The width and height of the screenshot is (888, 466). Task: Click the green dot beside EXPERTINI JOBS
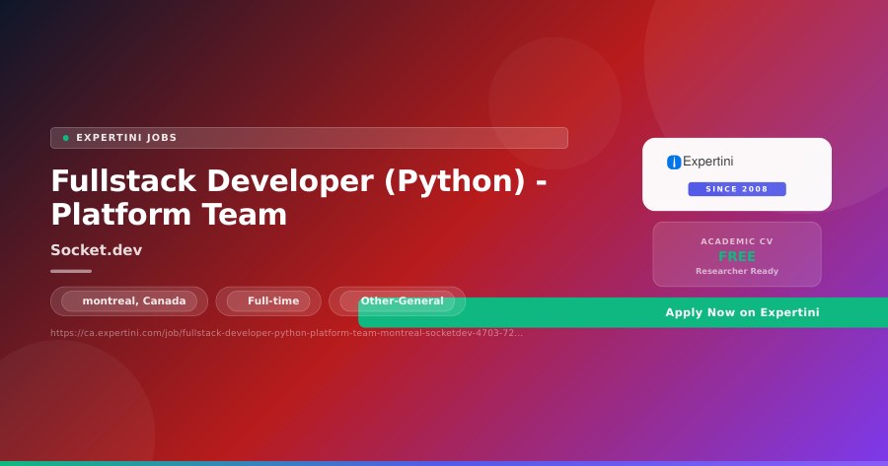[66, 138]
